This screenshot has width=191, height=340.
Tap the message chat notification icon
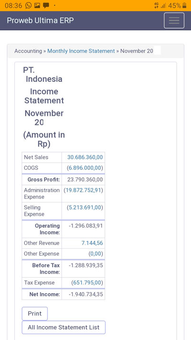pos(46,5)
